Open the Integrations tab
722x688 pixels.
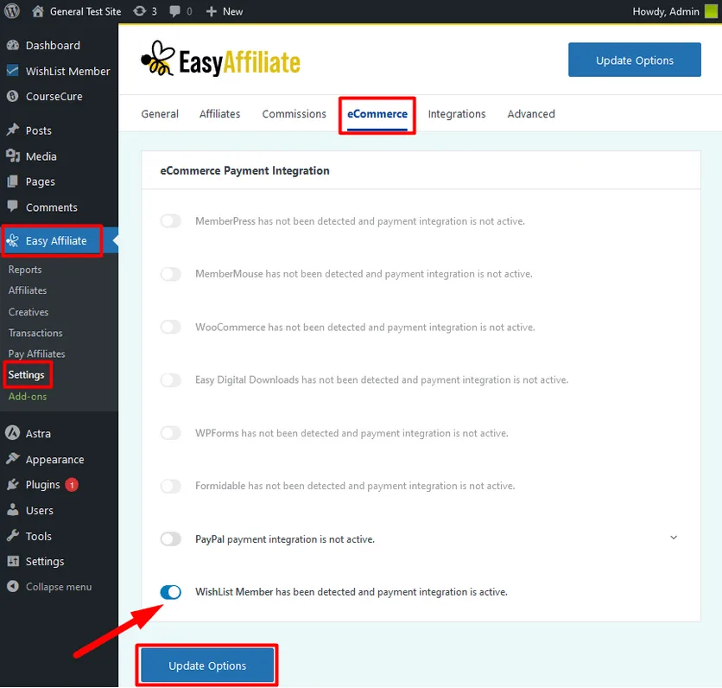(456, 114)
